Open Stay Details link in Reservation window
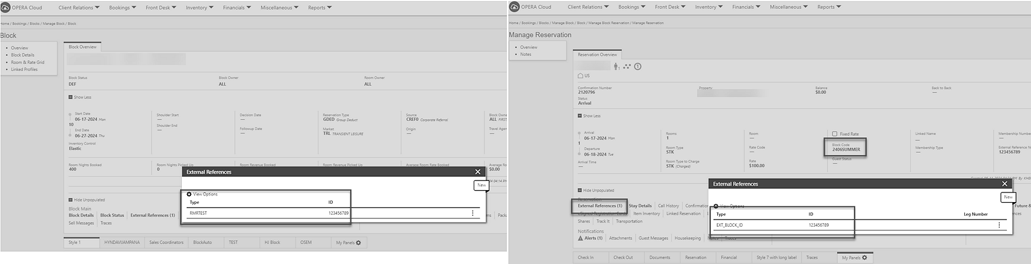 (x=640, y=206)
